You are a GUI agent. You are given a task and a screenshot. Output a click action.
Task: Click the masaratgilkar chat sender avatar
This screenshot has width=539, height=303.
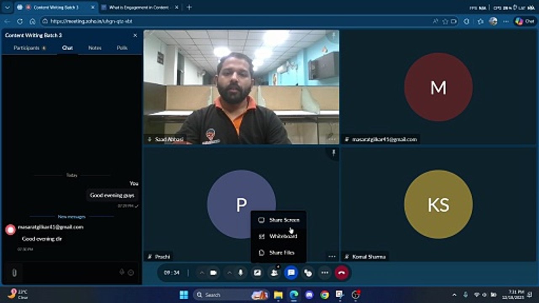11,229
